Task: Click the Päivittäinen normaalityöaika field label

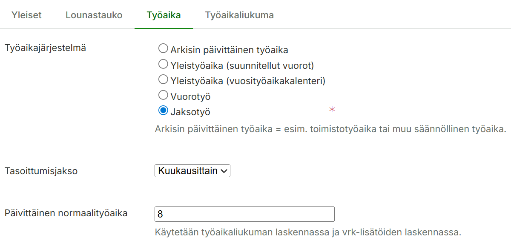Action: tap(66, 213)
